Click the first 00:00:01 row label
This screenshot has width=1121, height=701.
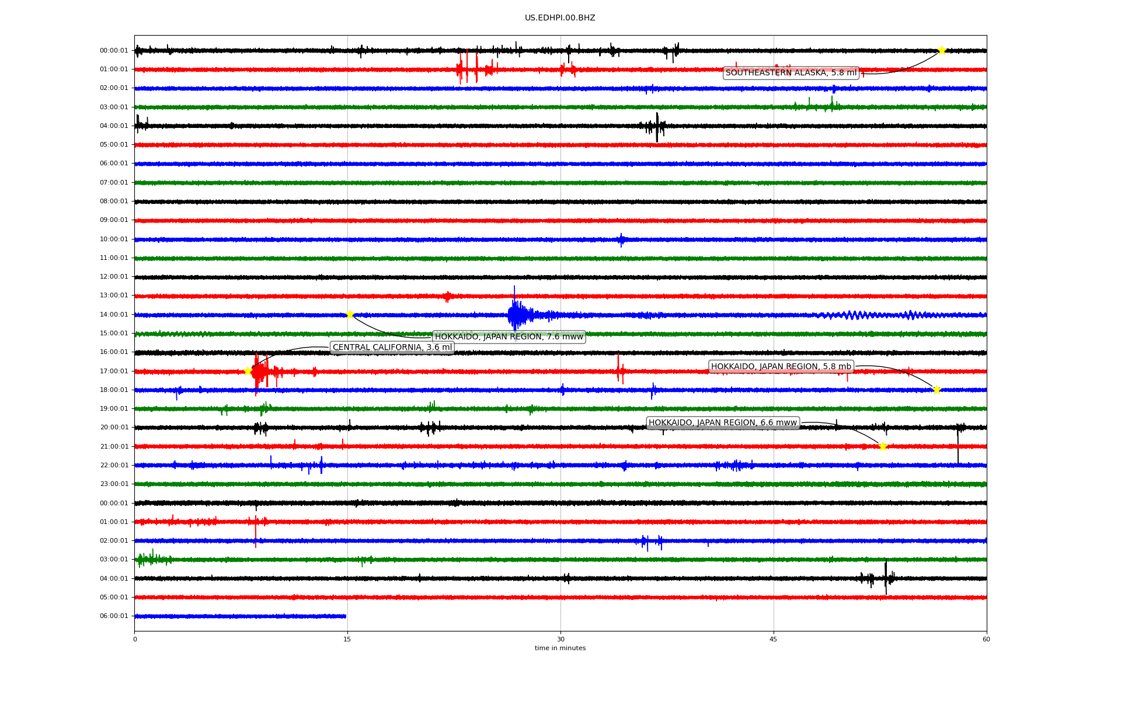[x=114, y=51]
